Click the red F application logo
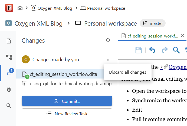This screenshot has height=126, width=187. pyautogui.click(x=9, y=8)
